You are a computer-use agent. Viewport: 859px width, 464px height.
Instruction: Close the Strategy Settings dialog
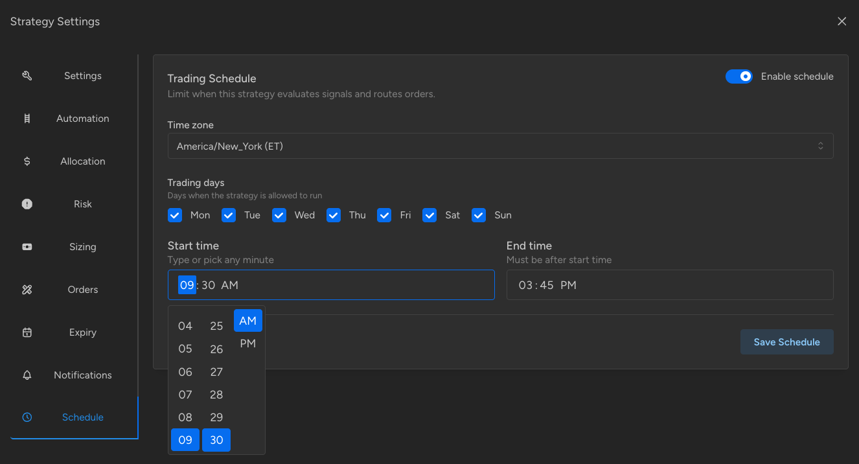pos(842,21)
